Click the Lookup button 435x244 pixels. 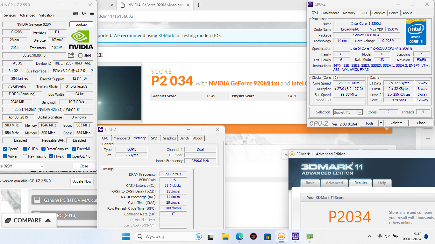click(x=81, y=24)
